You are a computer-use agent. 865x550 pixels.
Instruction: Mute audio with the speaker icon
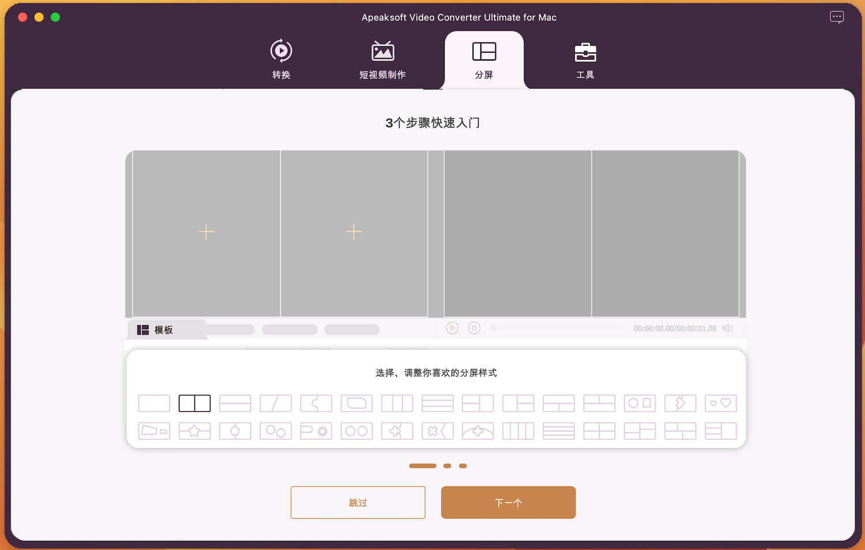pyautogui.click(x=728, y=328)
